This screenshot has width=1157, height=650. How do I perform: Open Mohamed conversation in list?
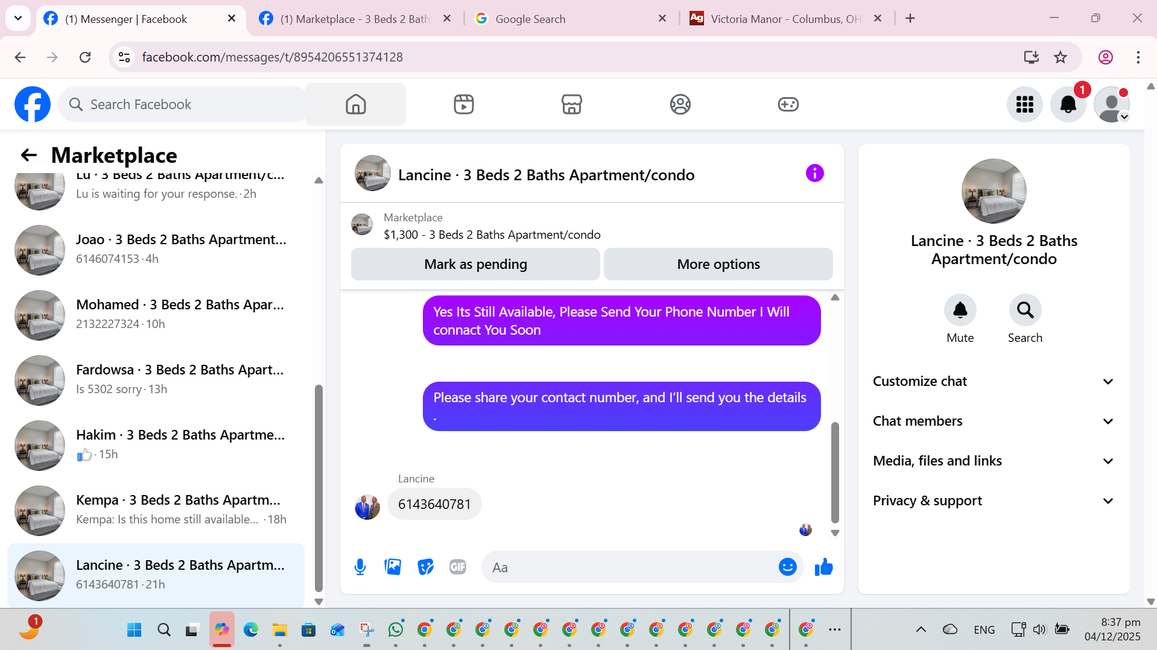[157, 314]
